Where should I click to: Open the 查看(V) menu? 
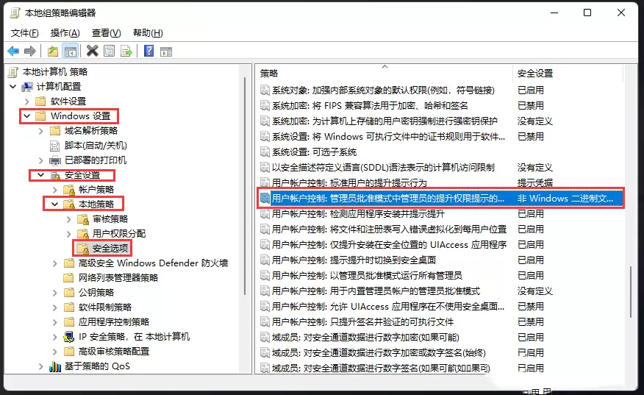(106, 33)
